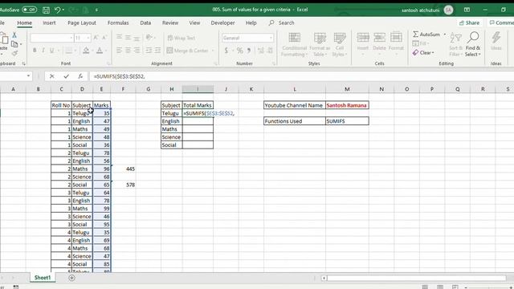
Task: Click Copy icon in Clipboard group
Action: pos(14,44)
